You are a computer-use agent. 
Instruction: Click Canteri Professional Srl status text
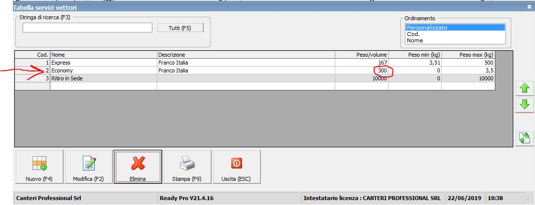49,198
